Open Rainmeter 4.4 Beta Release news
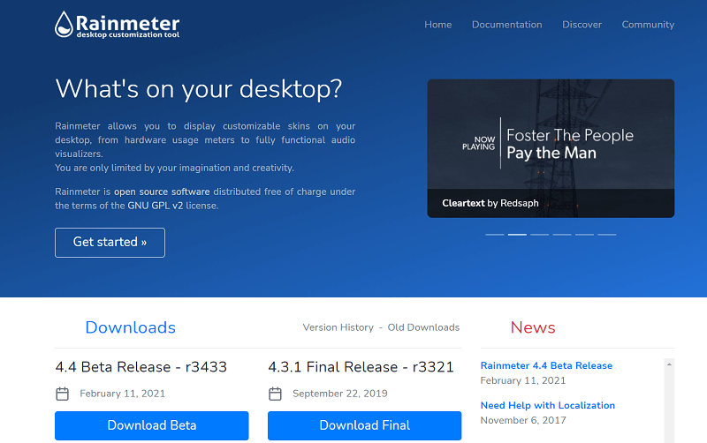The image size is (707, 443). [x=546, y=365]
